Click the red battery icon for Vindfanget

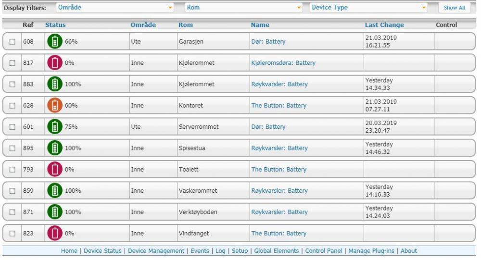tap(54, 234)
